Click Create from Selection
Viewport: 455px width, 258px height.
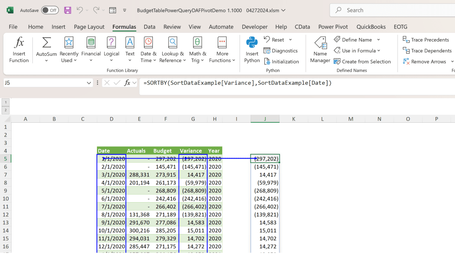pos(362,61)
